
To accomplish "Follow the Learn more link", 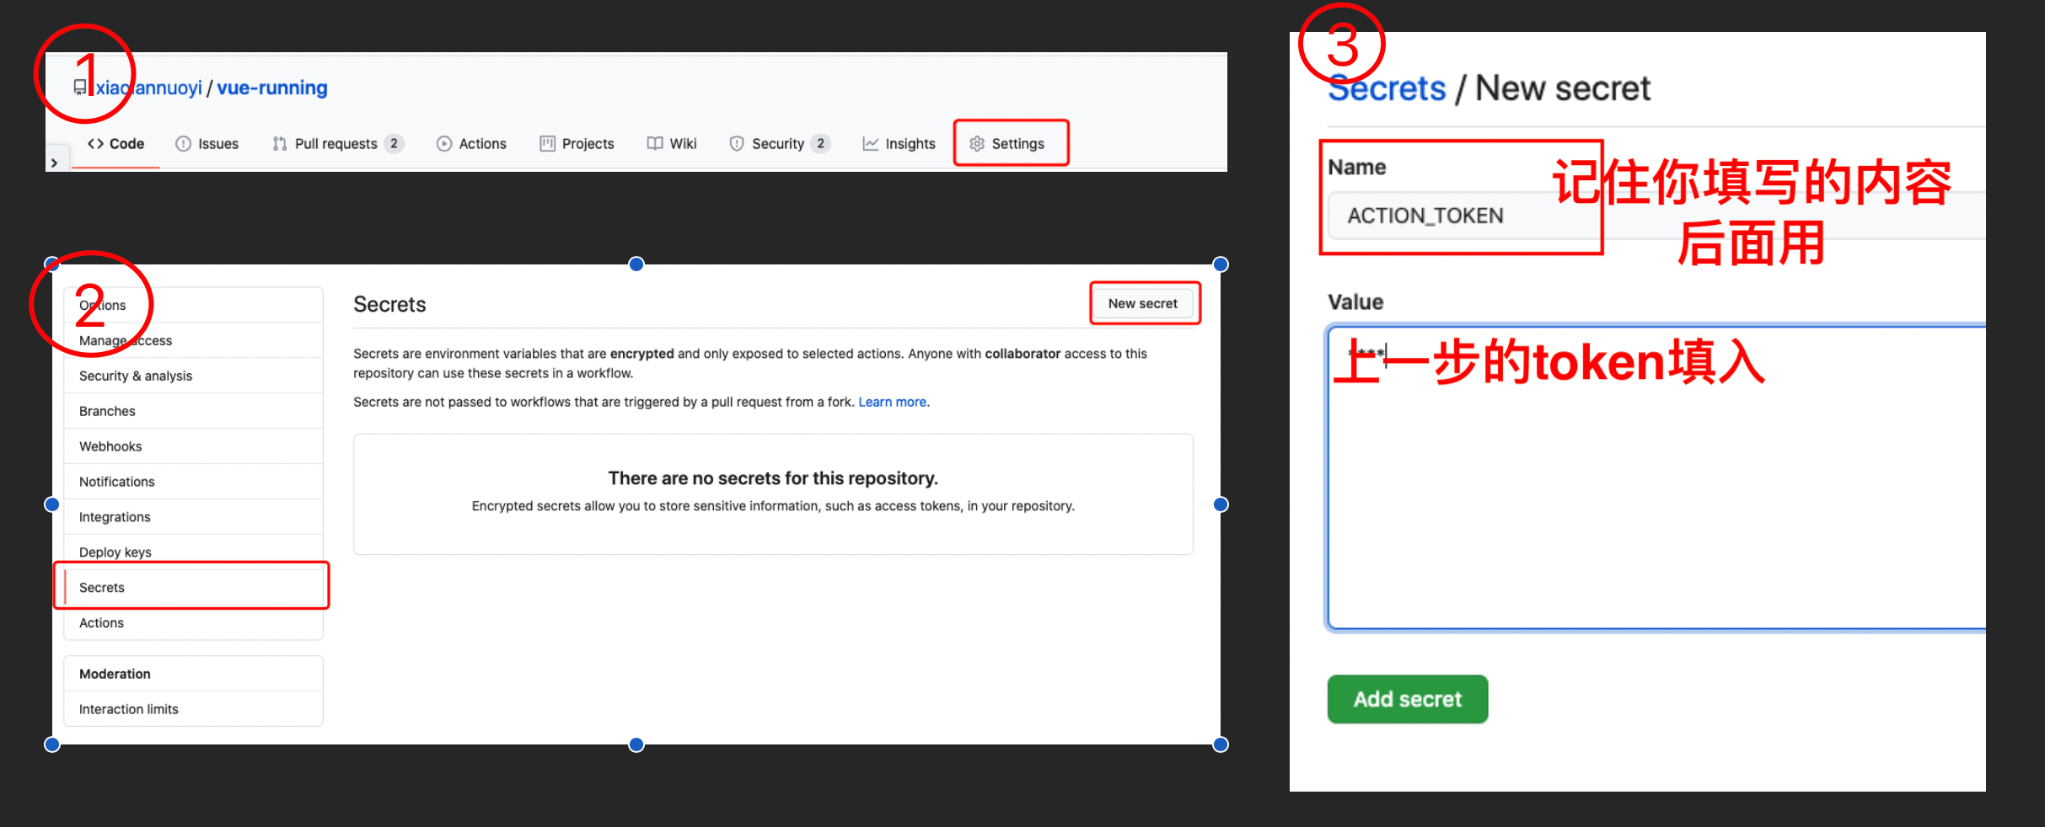I will pos(893,402).
